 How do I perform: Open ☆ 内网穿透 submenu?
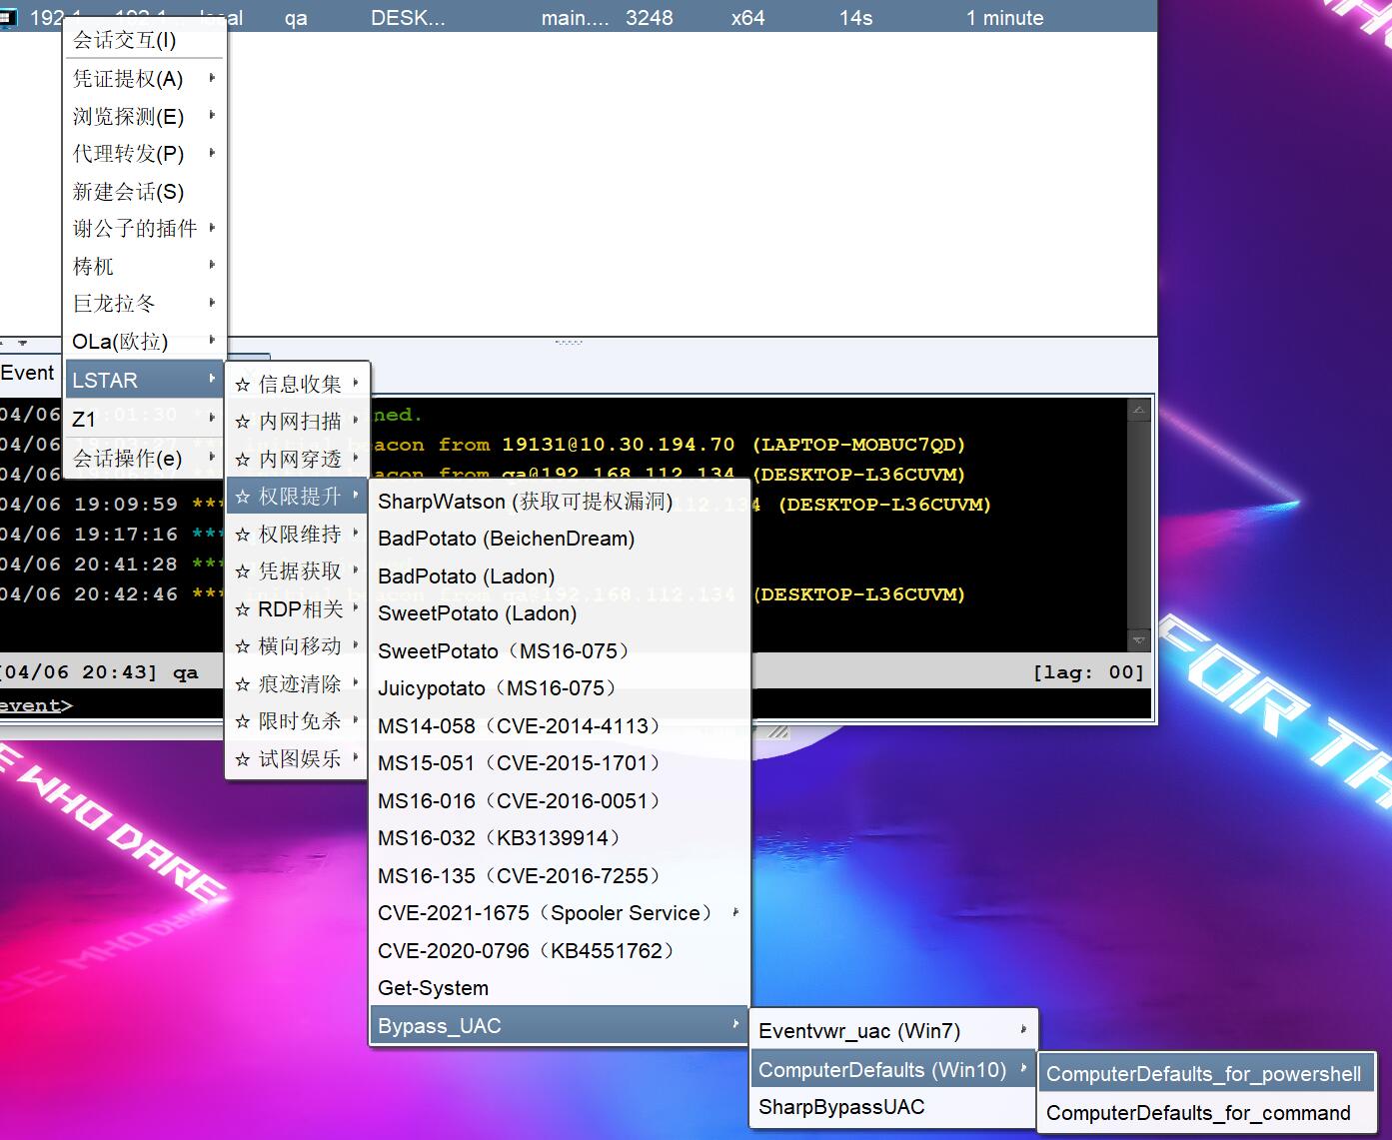point(298,459)
